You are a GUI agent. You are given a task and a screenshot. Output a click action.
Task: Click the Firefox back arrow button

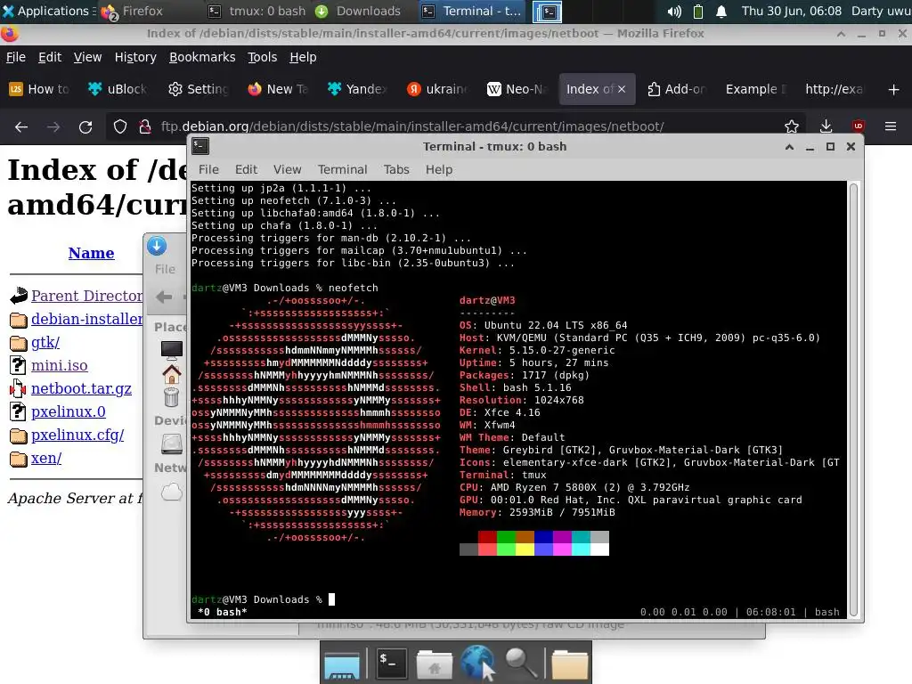(21, 126)
